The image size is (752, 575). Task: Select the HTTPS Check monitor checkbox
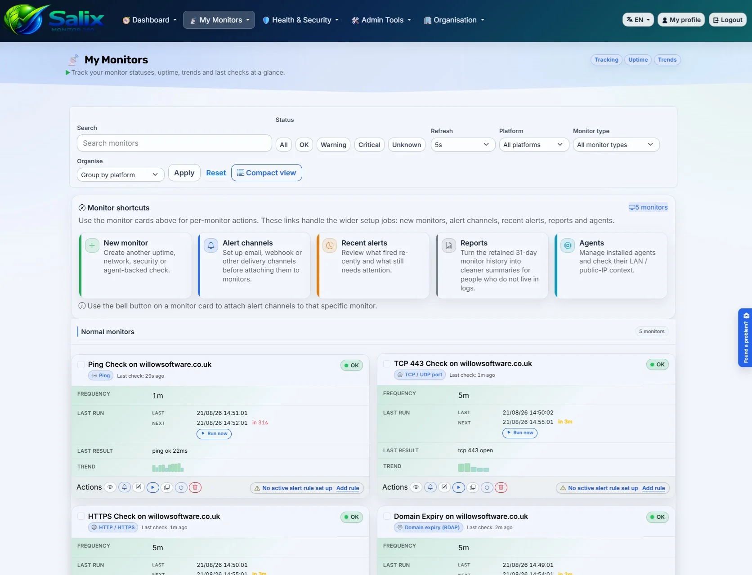pyautogui.click(x=81, y=517)
